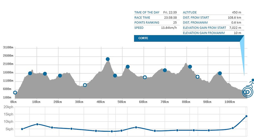Image resolution: width=254 pixels, height=139 pixels.
Task: Click the '100km' distance axis label
Action: pos(230,102)
